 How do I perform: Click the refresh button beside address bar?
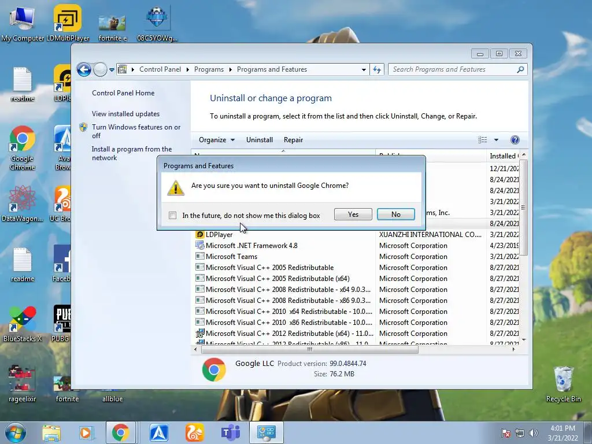(x=377, y=69)
